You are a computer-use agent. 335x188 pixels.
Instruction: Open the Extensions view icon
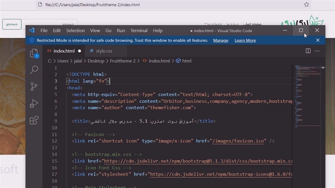(x=34, y=120)
